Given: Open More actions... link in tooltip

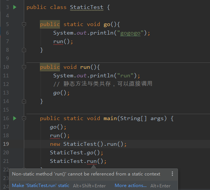Looking at the screenshot, I should [x=131, y=186].
